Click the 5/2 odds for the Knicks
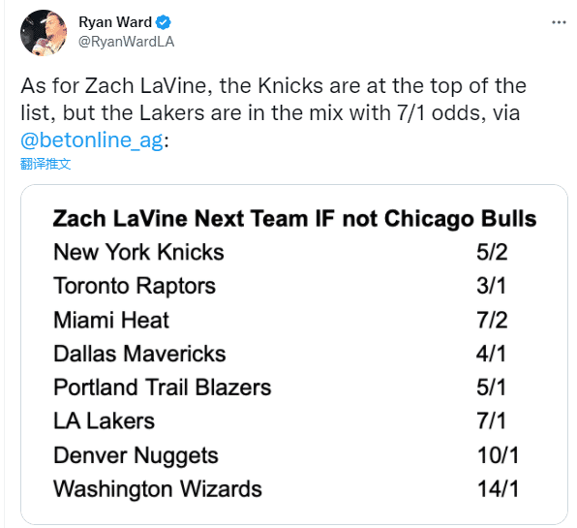This screenshot has height=528, width=577. point(492,253)
